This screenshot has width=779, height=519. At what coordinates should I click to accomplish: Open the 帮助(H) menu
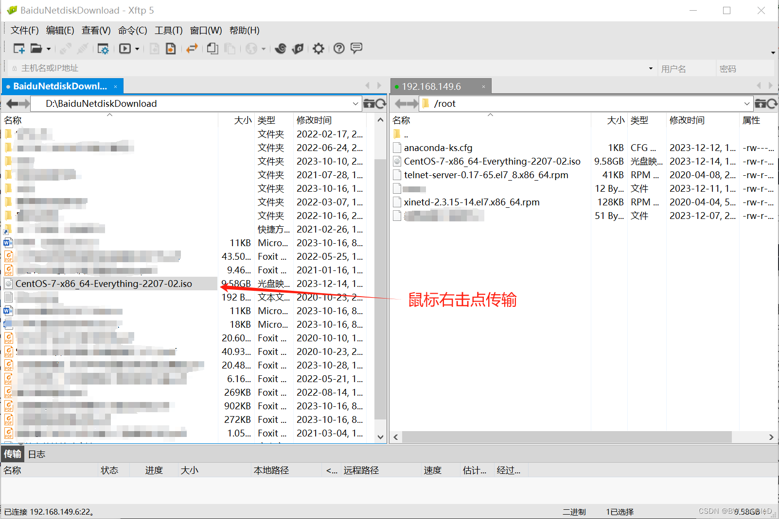point(245,30)
